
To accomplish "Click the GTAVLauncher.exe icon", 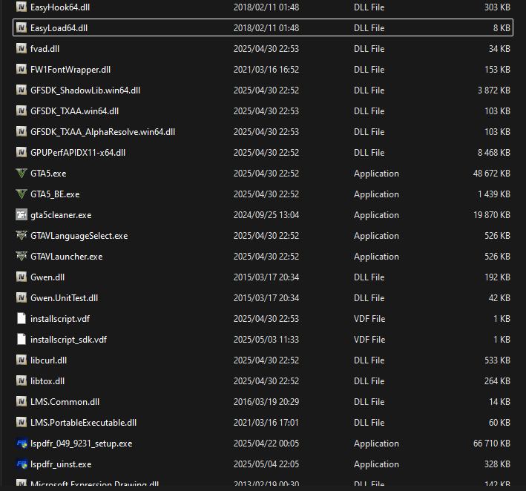I will click(x=21, y=257).
